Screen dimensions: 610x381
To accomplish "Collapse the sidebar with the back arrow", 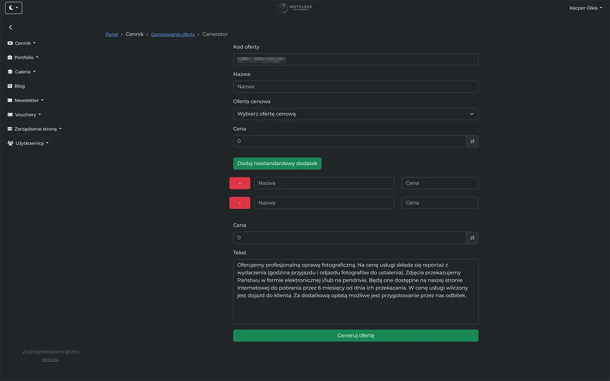I will [x=10, y=27].
